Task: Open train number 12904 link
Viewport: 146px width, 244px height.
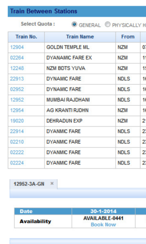Action: (x=17, y=47)
